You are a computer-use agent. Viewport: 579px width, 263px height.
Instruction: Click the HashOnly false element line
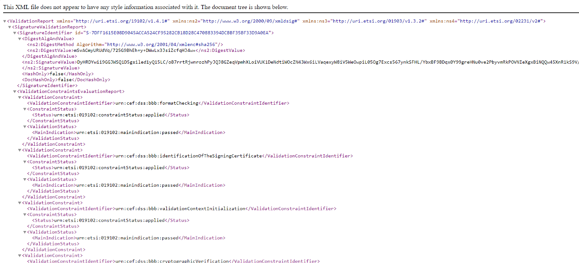click(x=58, y=74)
